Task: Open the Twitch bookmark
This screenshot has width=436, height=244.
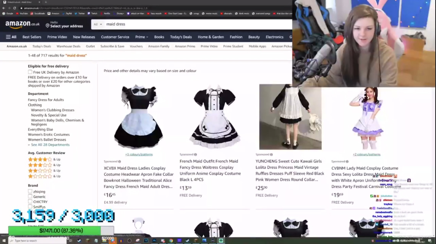Action: tap(92, 13)
